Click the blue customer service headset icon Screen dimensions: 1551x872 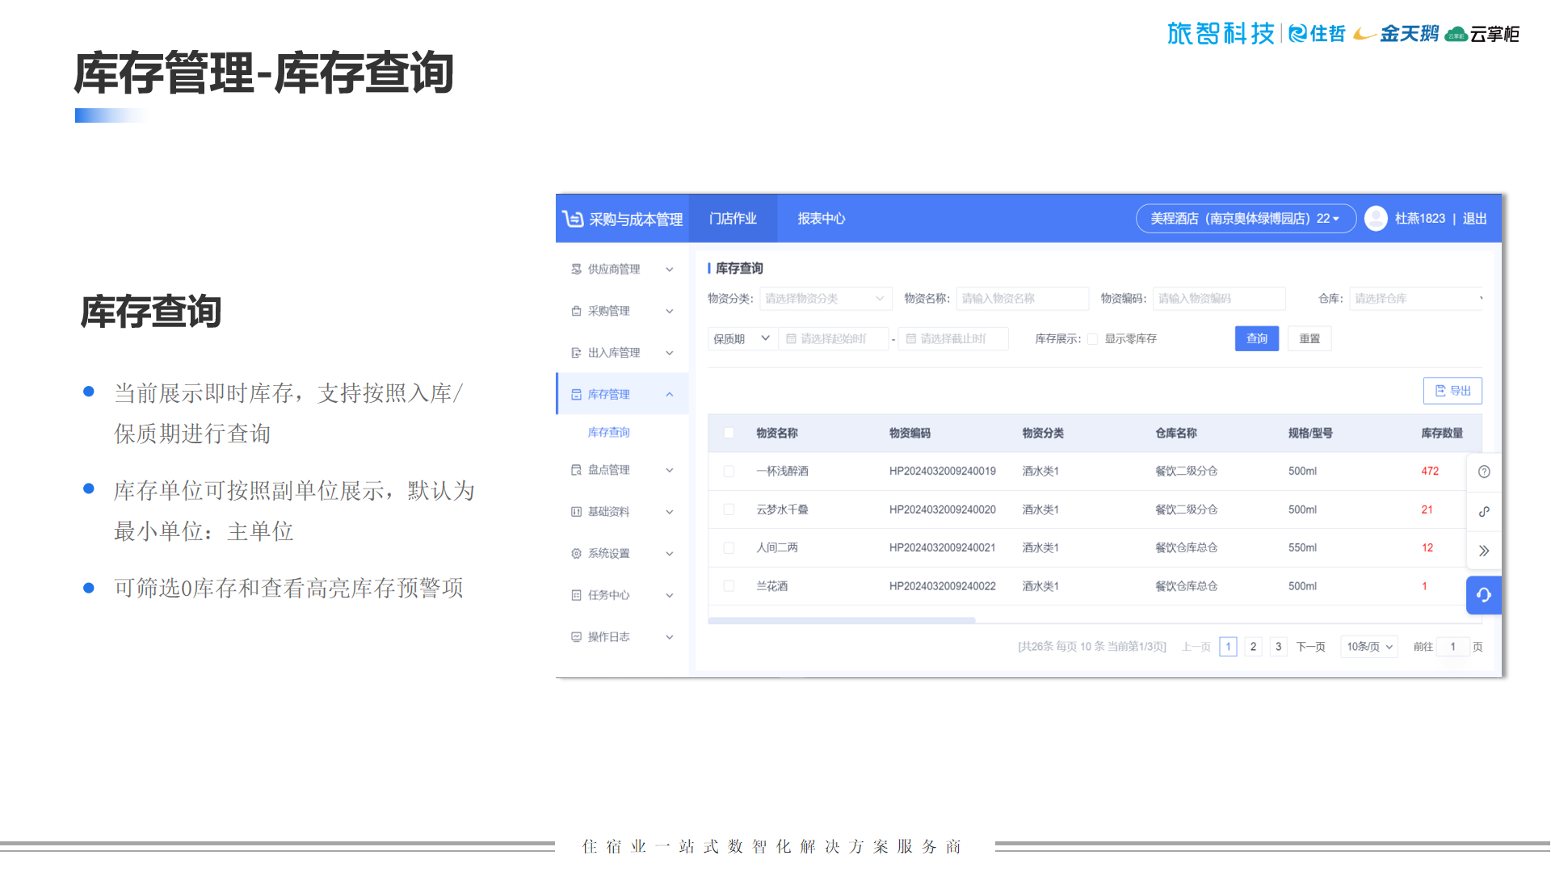click(x=1484, y=595)
